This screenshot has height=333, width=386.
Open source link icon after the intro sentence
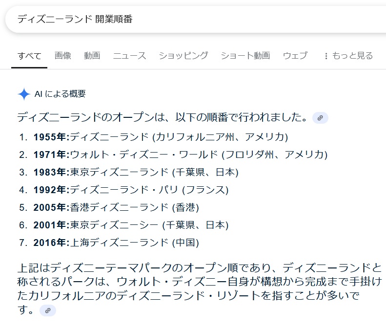click(320, 118)
